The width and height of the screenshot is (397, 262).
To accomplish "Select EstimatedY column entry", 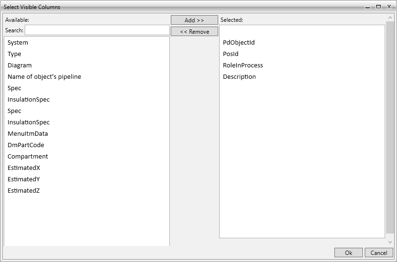I will pos(24,179).
